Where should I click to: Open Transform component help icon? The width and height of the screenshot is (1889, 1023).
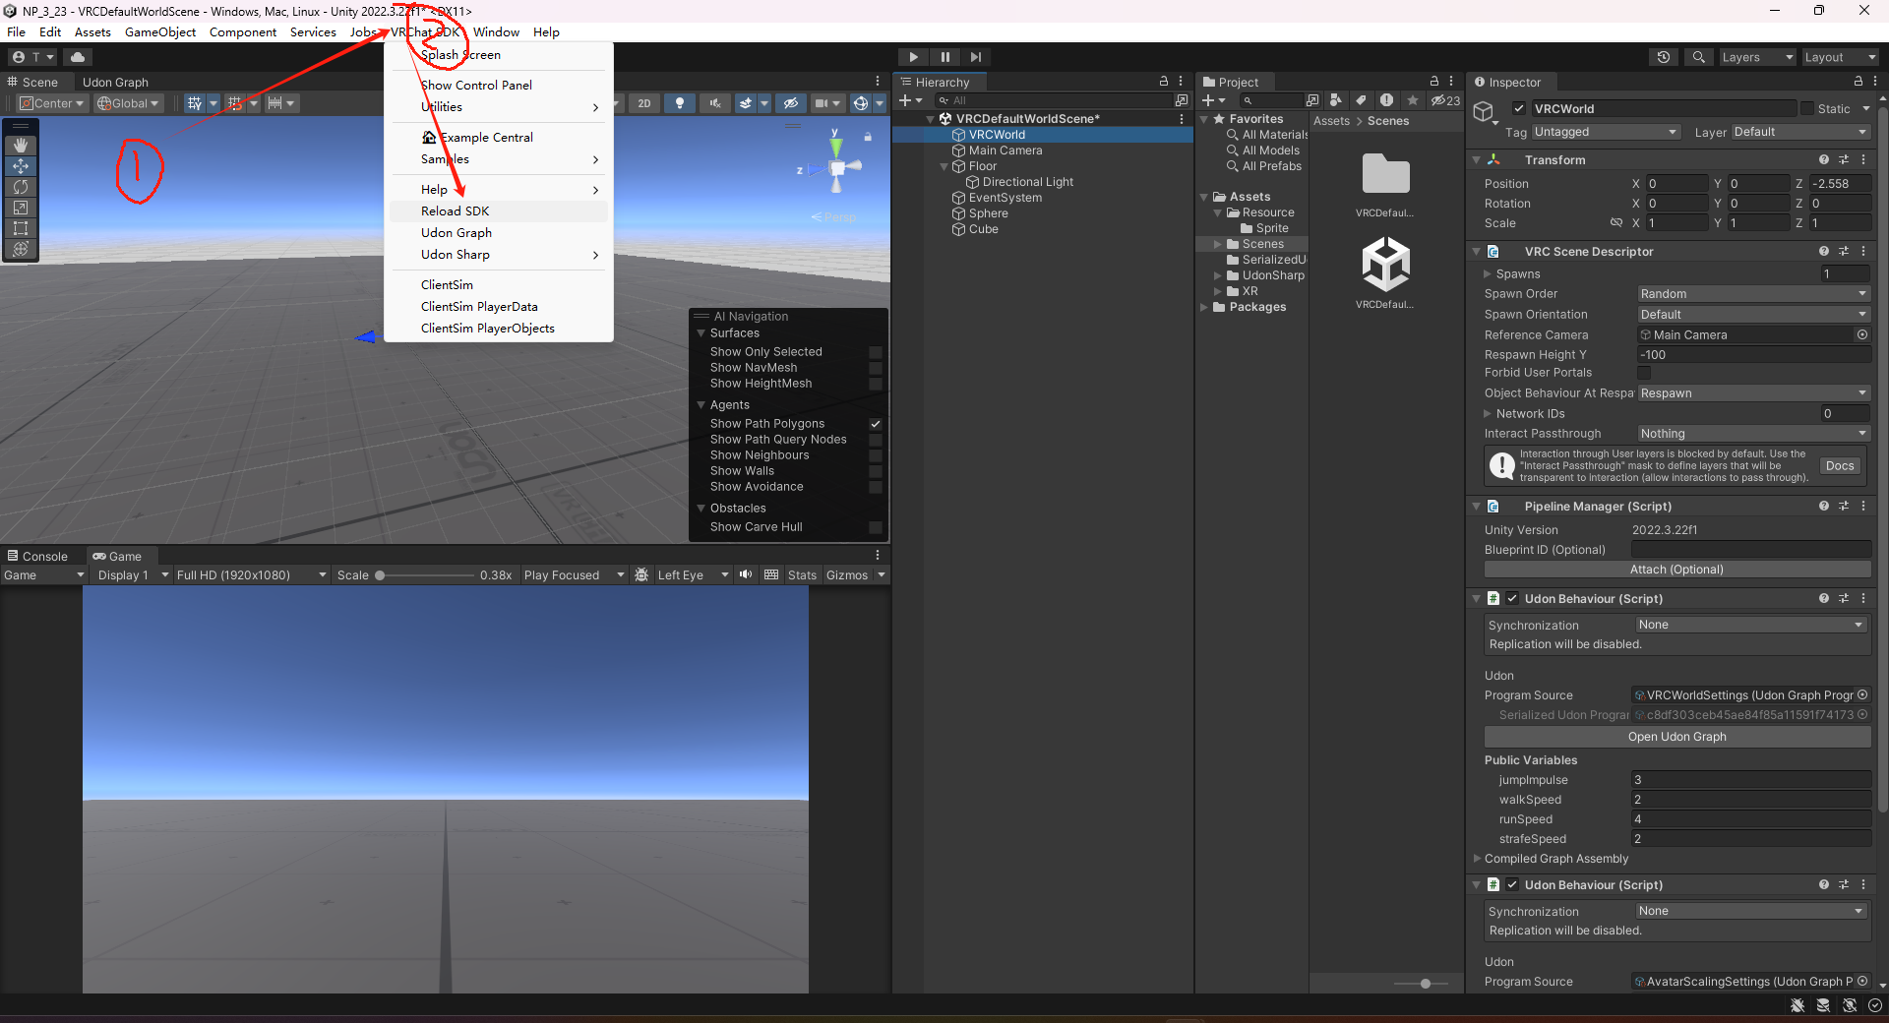coord(1824,159)
